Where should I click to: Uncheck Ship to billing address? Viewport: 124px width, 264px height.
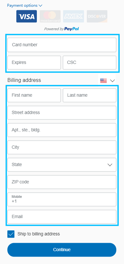tap(11, 234)
